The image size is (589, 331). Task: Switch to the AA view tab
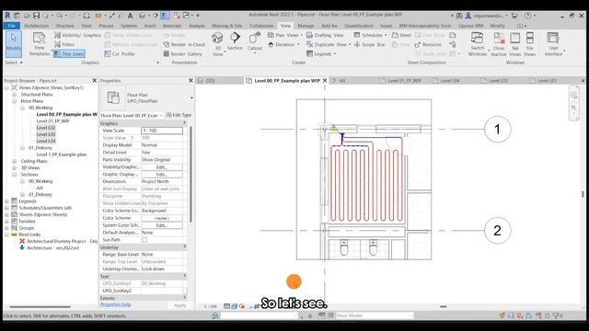(x=342, y=80)
